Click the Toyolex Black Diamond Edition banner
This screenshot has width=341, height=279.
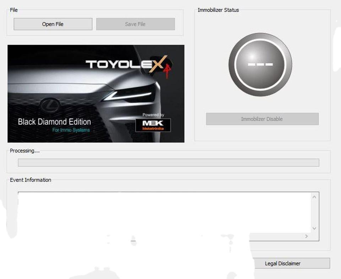96,93
